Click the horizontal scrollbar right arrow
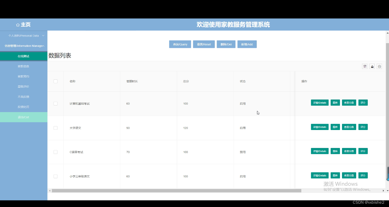 pyautogui.click(x=383, y=191)
